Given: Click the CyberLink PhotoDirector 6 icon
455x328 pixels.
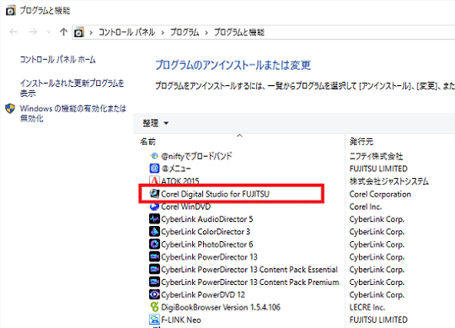Looking at the screenshot, I should (x=154, y=245).
